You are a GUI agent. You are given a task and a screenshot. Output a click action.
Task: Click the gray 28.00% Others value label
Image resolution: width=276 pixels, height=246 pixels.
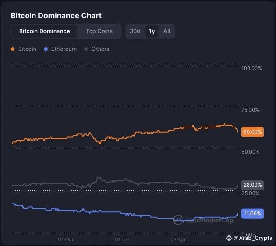pyautogui.click(x=253, y=185)
